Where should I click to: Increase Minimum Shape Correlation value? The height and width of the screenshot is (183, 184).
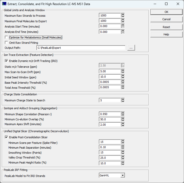click(x=123, y=113)
